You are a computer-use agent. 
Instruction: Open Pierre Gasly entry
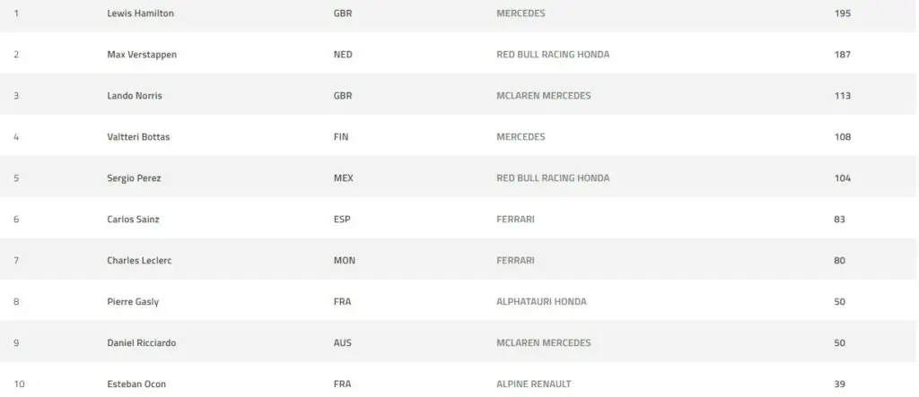pos(133,302)
